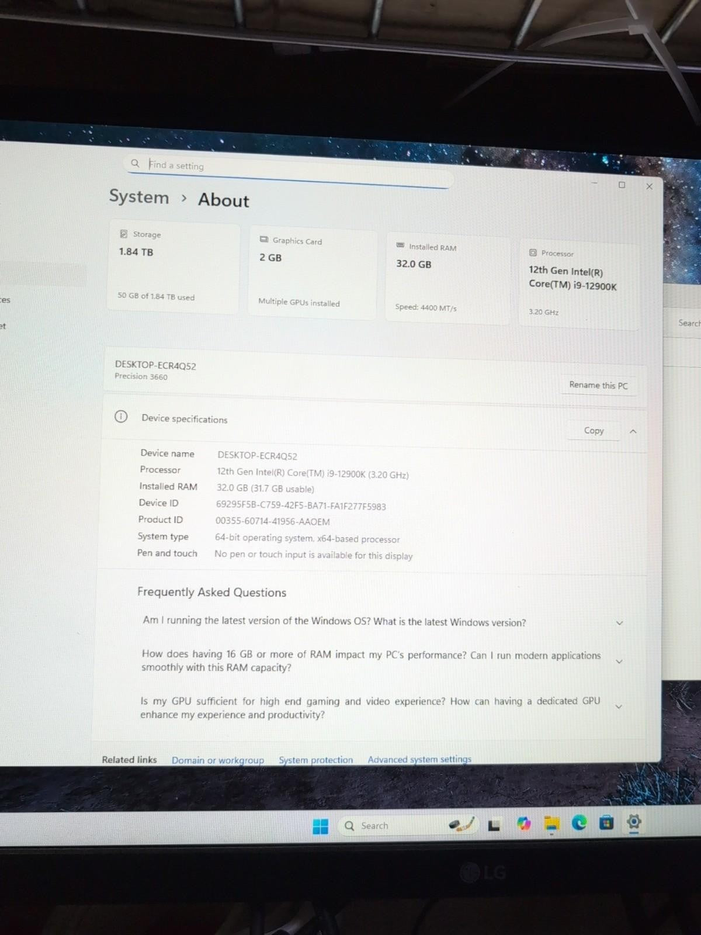Viewport: 701px width, 935px height.
Task: Open the Windows Start menu
Action: pos(320,826)
